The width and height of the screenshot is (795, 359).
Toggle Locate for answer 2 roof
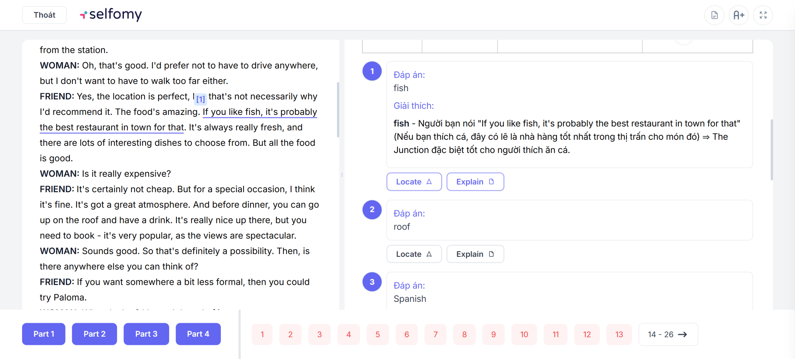414,254
